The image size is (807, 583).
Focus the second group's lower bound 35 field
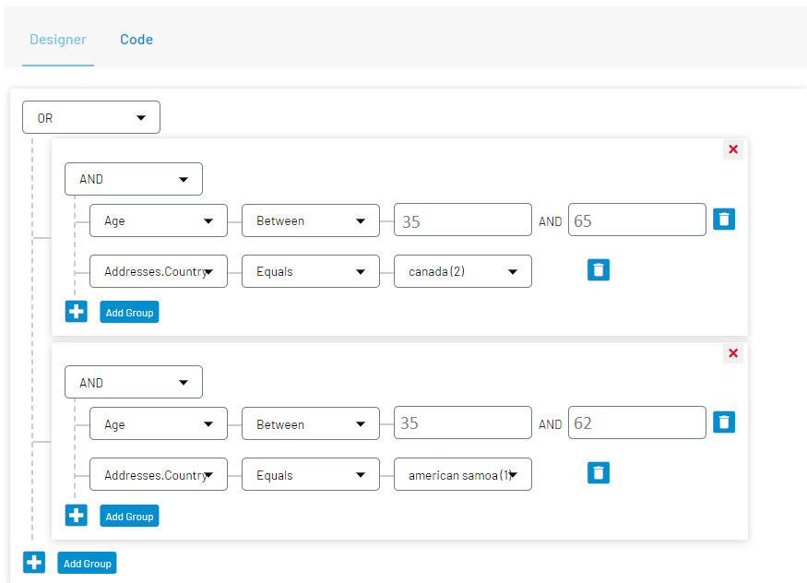[463, 423]
